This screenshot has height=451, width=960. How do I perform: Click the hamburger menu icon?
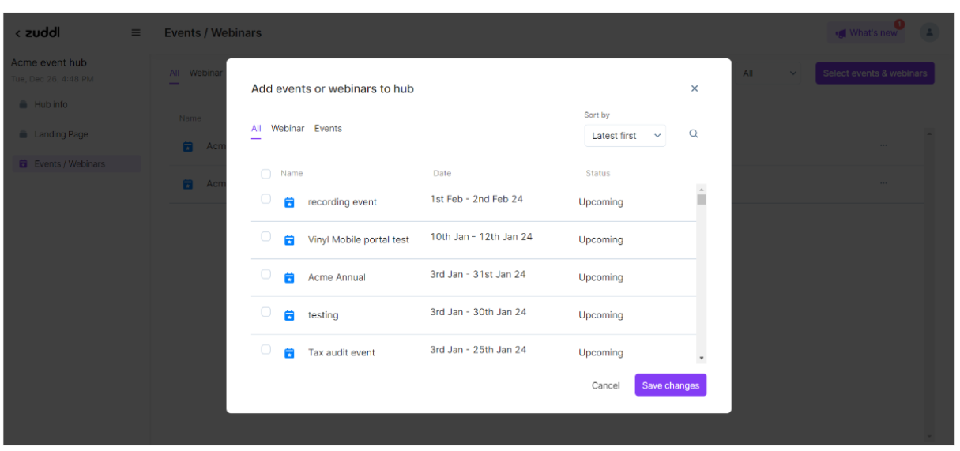click(136, 32)
